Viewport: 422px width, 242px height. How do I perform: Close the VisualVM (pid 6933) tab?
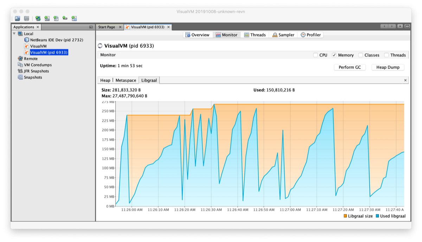(168, 27)
